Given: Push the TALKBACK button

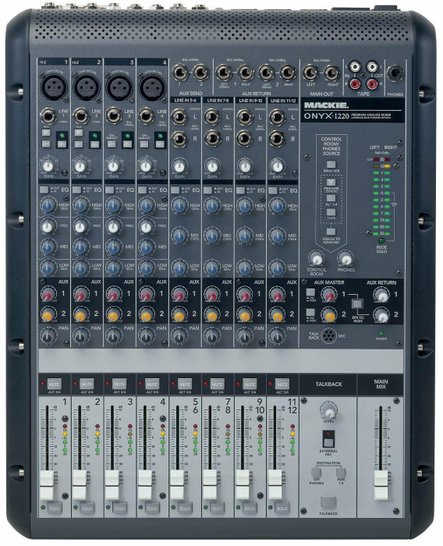Looking at the screenshot, I should pyautogui.click(x=328, y=502).
